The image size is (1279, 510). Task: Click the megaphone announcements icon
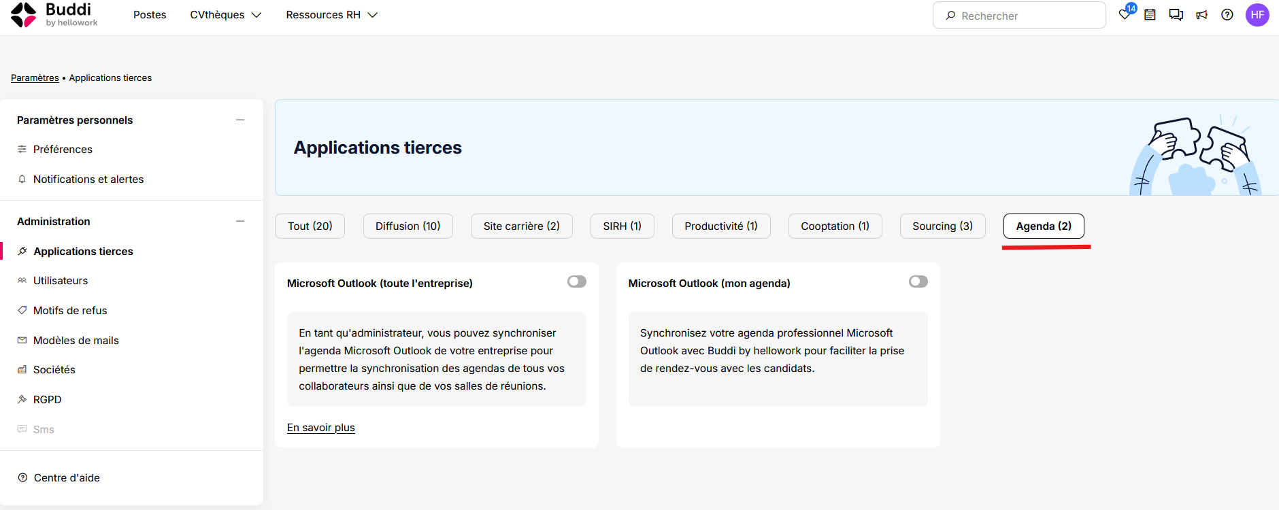(1201, 15)
